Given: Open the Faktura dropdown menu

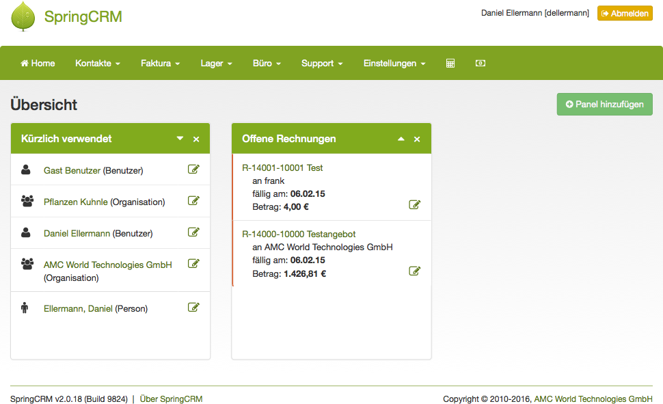Looking at the screenshot, I should point(160,63).
